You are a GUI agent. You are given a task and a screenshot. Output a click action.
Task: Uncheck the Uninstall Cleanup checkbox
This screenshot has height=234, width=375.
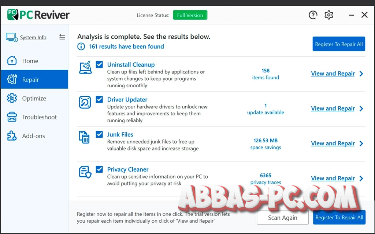99,64
